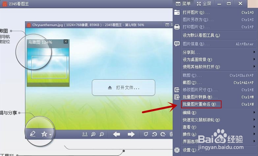The height and width of the screenshot is (156, 258).
Task: Click the inner window menu icon at title bar
Action: point(167,25)
